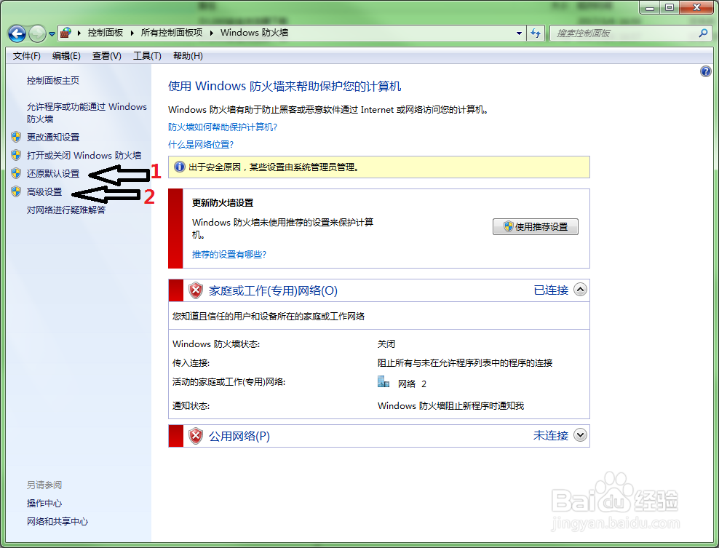Click the 关闭 firewall state value
Screen dimensions: 719x548
click(386, 344)
